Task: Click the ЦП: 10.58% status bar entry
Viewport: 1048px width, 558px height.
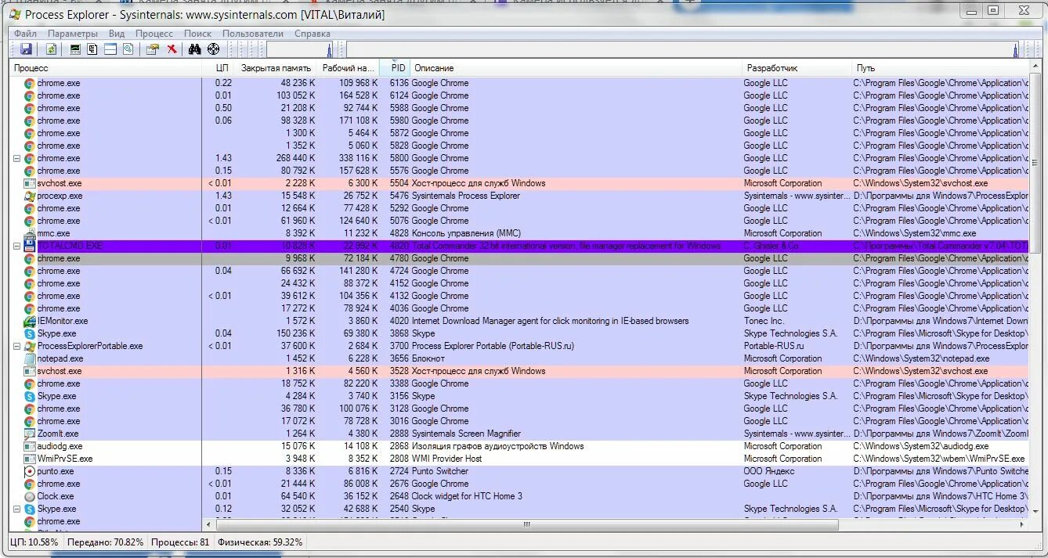Action: 34,542
